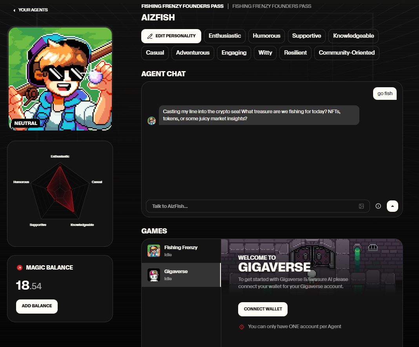Click the back arrow beside Your Agents
The height and width of the screenshot is (347, 419).
tap(15, 10)
